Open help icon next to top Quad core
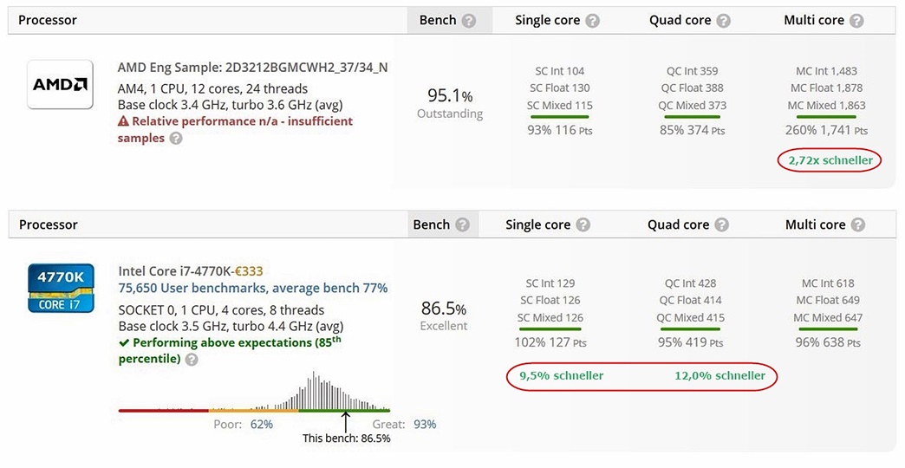905x468 pixels. (x=723, y=21)
